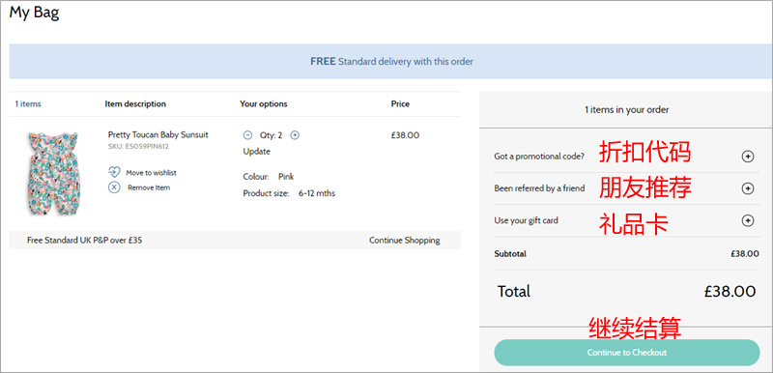Increase quantity with the plus icon
773x373 pixels.
pos(295,135)
